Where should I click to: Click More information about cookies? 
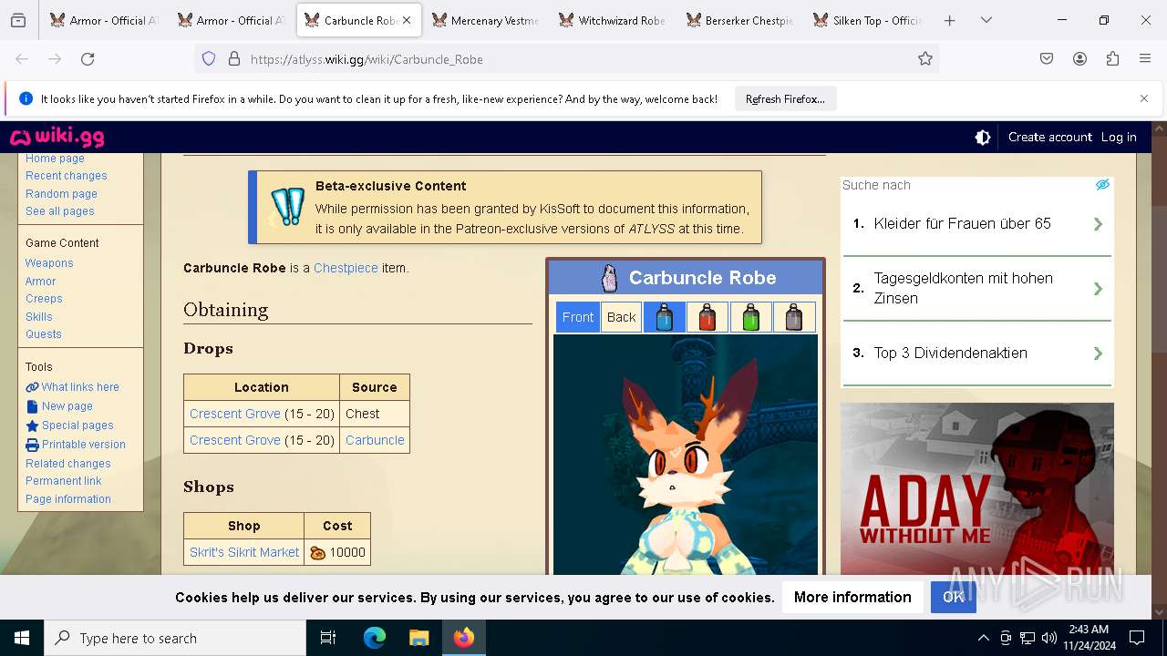coord(852,597)
